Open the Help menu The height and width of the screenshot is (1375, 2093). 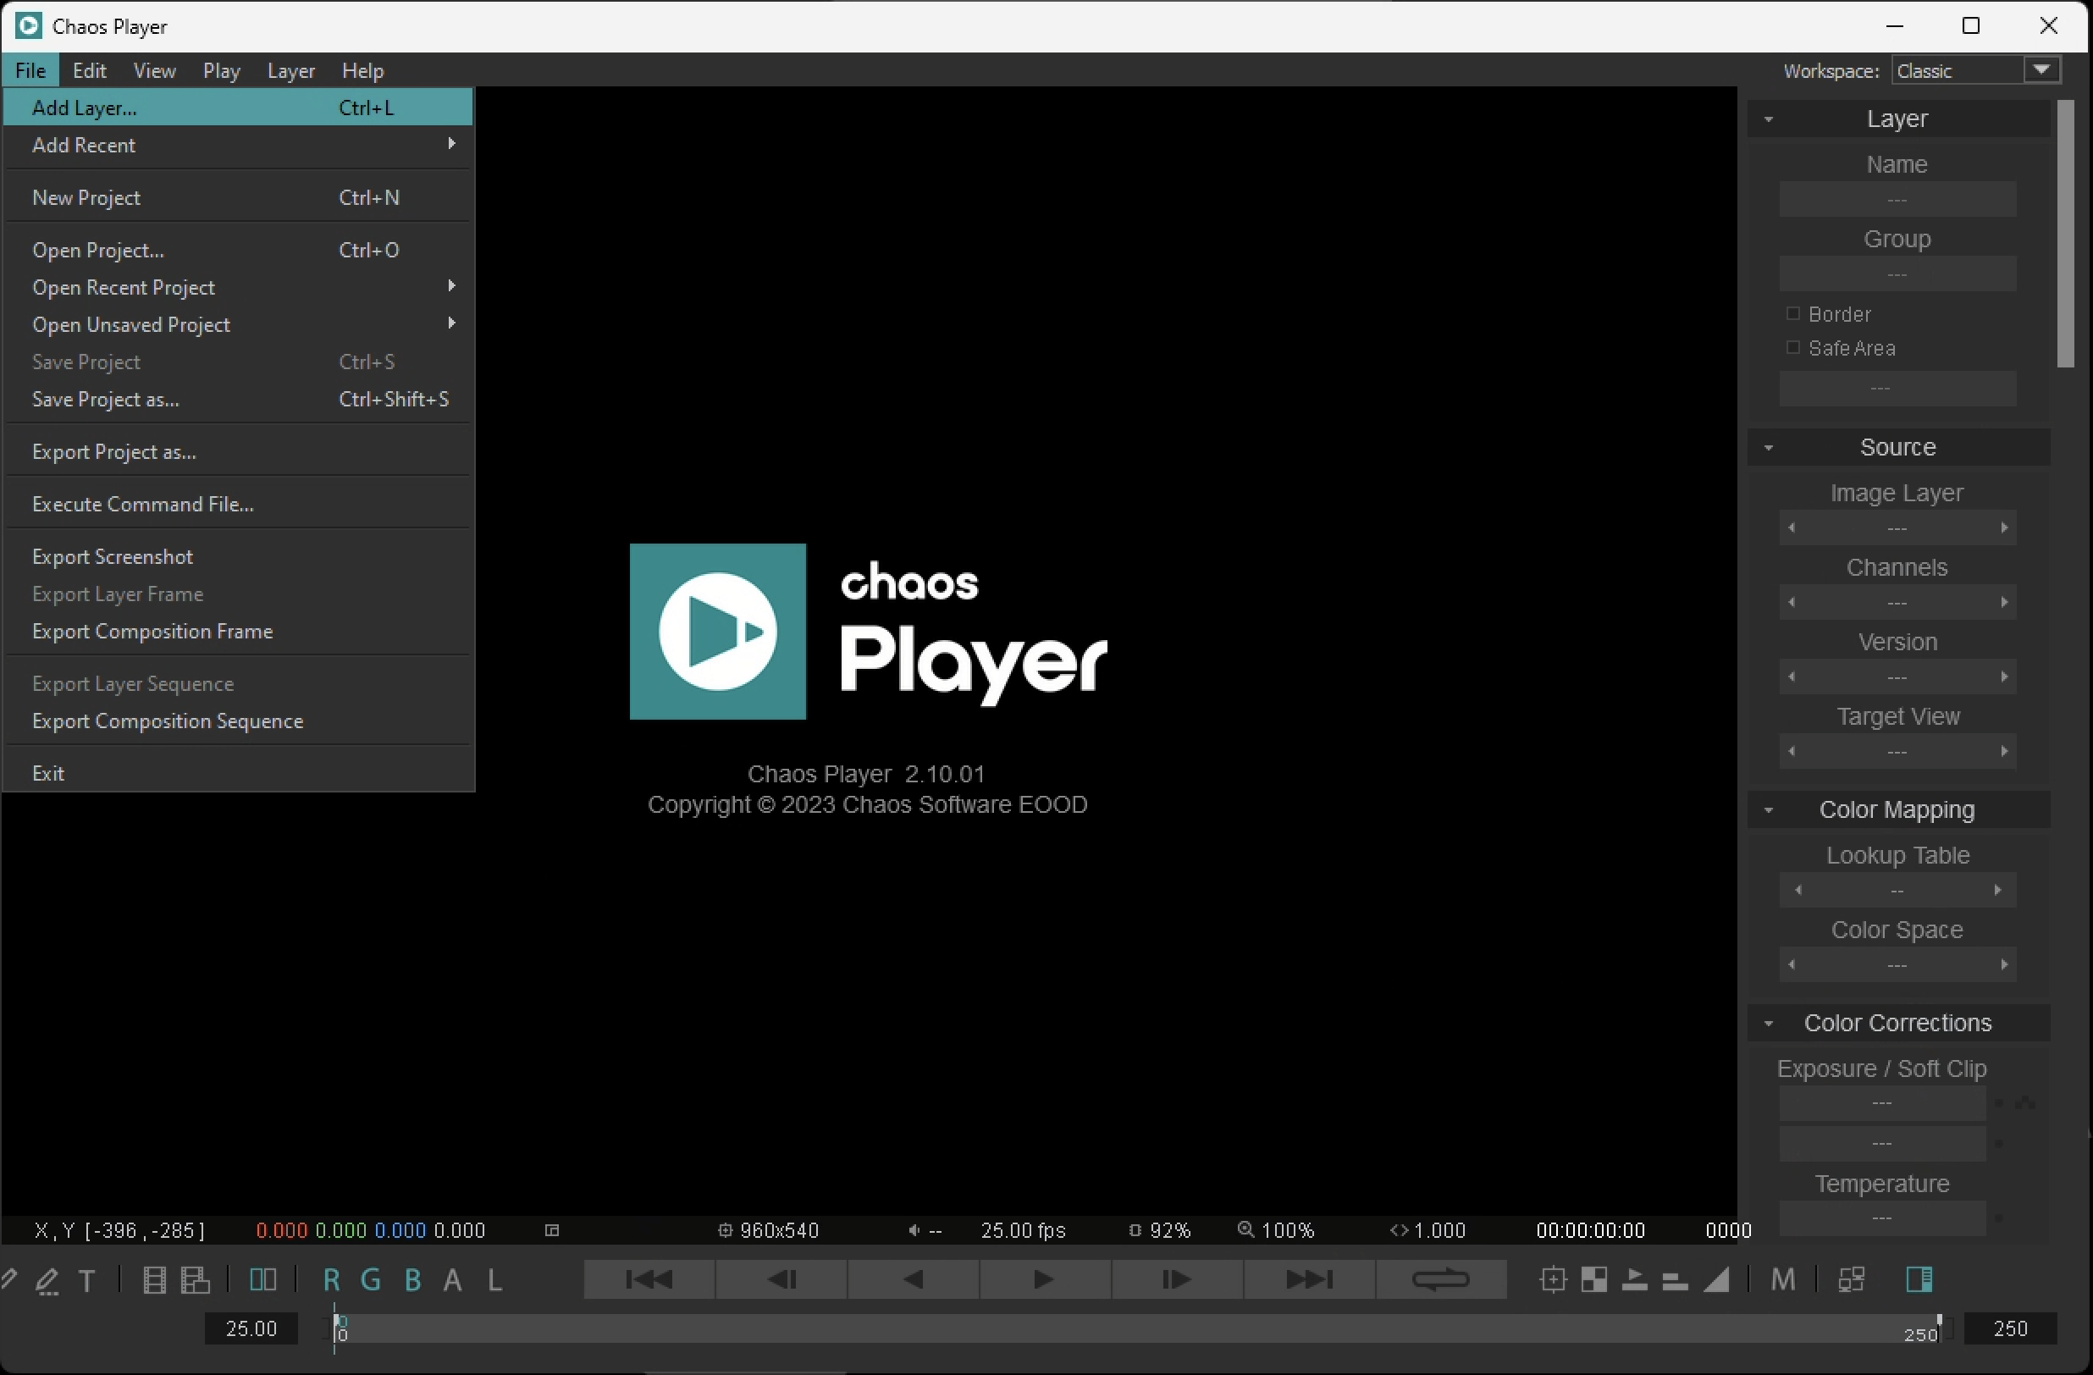(362, 70)
